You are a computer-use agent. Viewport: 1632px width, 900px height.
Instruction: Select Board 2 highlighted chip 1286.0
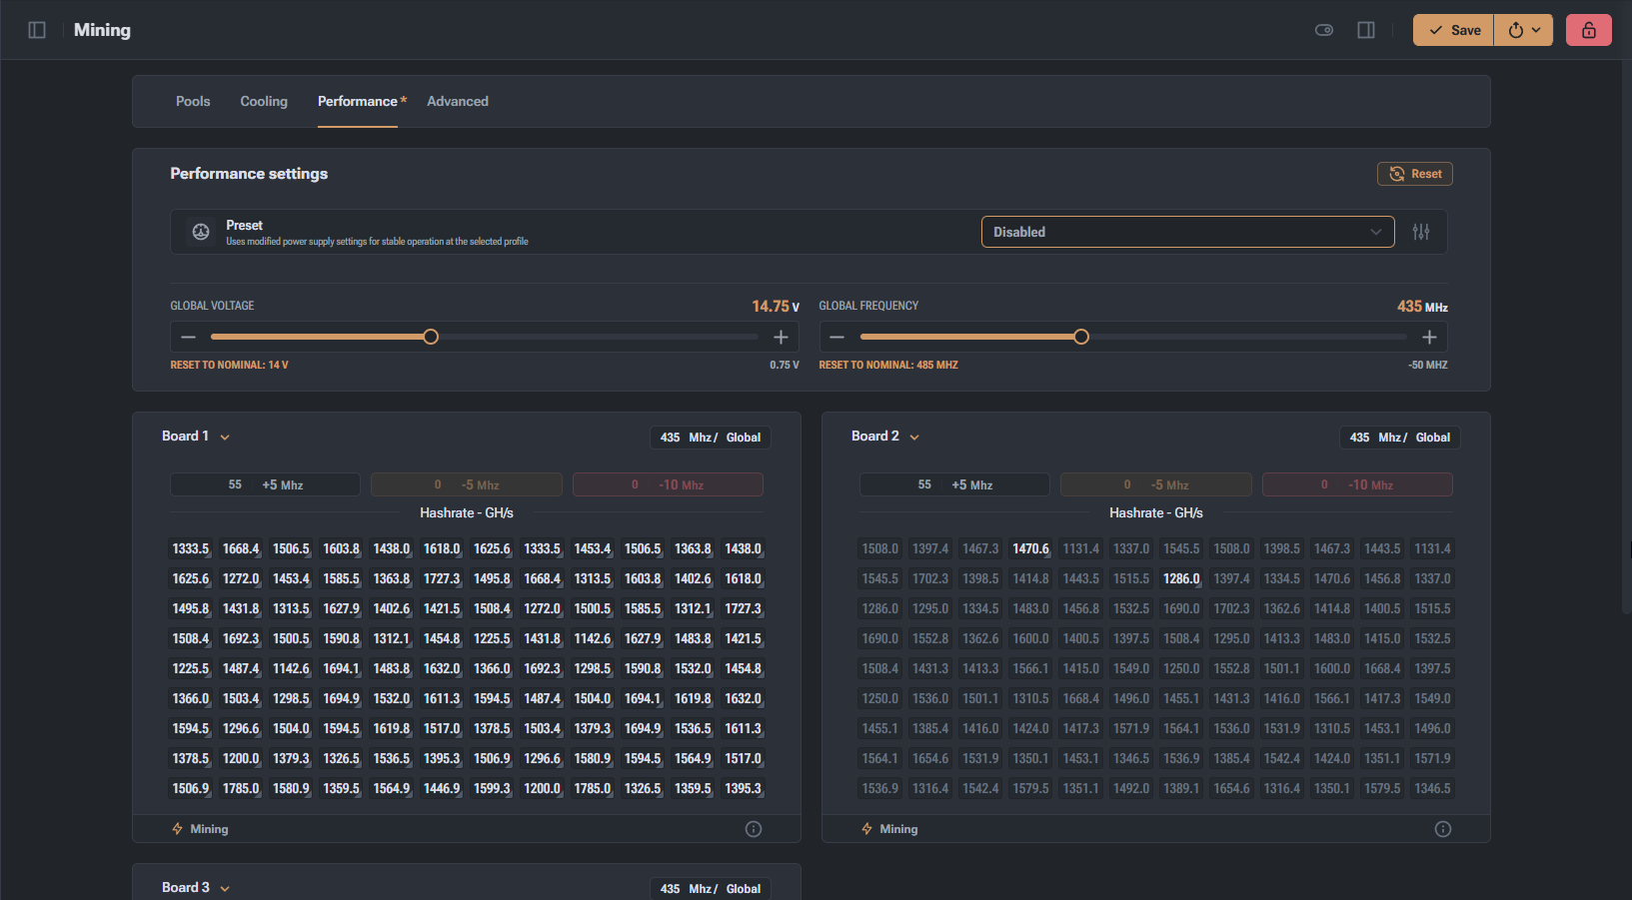tap(1181, 578)
